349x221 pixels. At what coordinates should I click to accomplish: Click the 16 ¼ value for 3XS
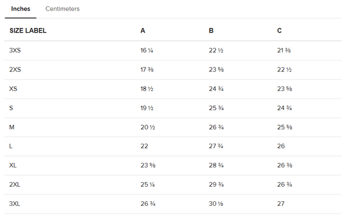(x=147, y=50)
